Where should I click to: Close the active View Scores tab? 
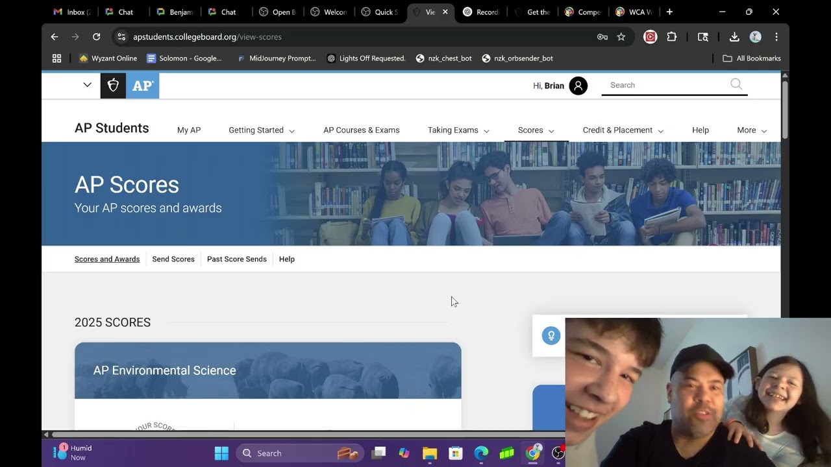coord(445,12)
